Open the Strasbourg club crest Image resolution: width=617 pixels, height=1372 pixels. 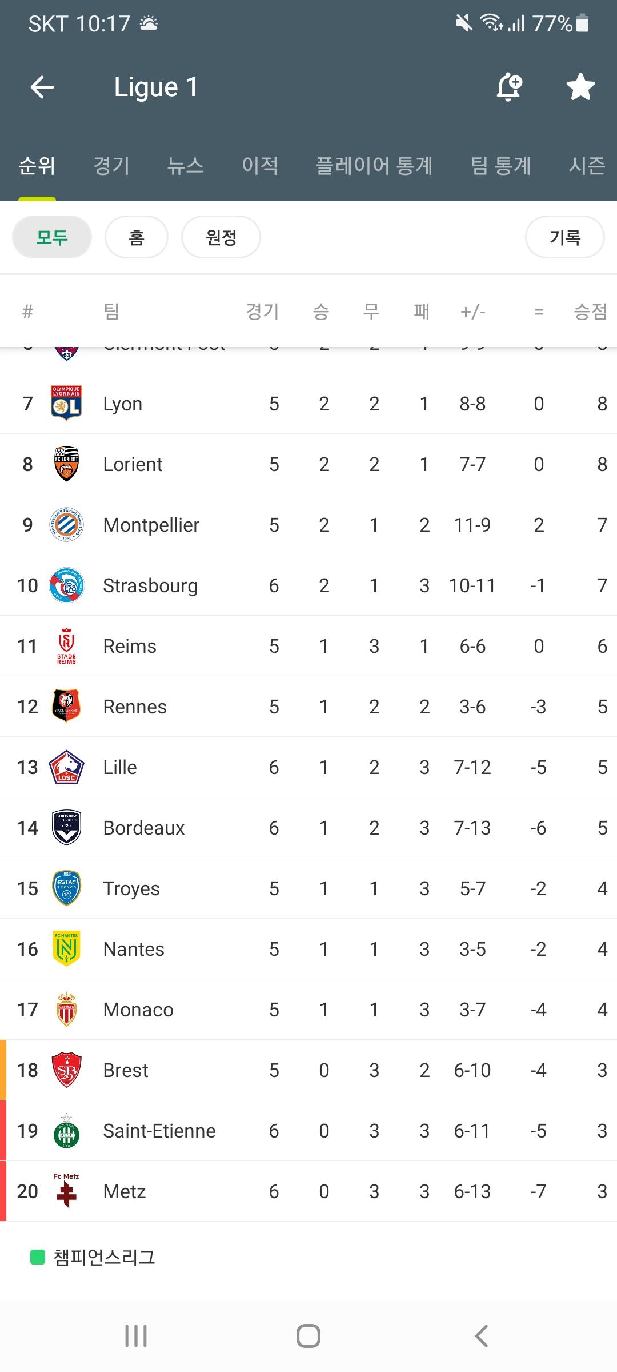[x=66, y=585]
